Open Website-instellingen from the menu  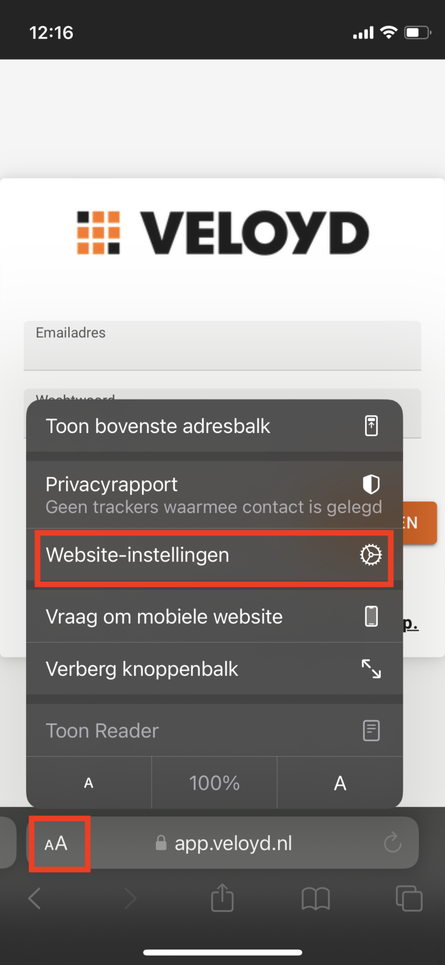[214, 554]
